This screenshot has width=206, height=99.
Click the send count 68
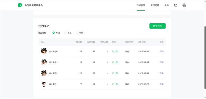94,73
